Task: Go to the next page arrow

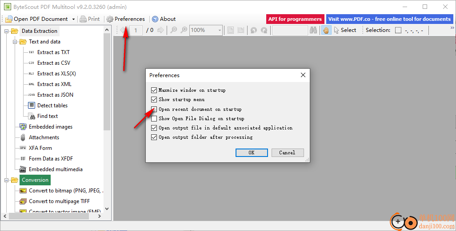Action: coord(160,30)
